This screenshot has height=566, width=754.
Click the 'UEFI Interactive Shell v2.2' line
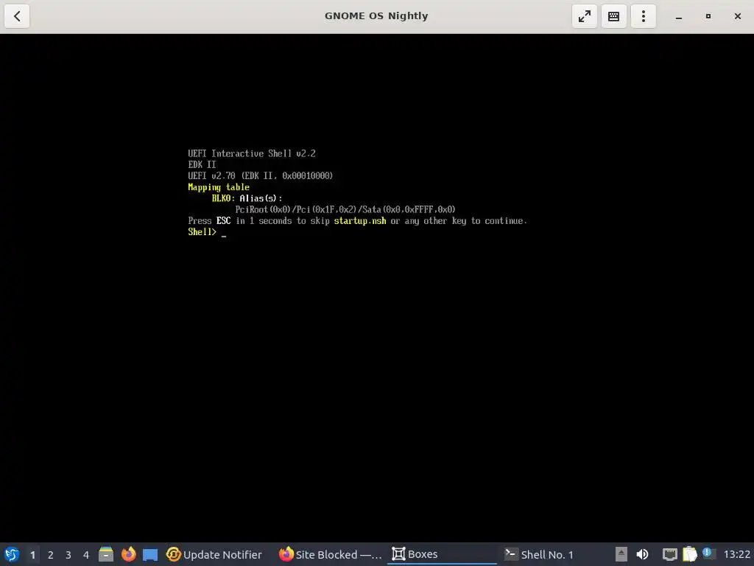(252, 153)
